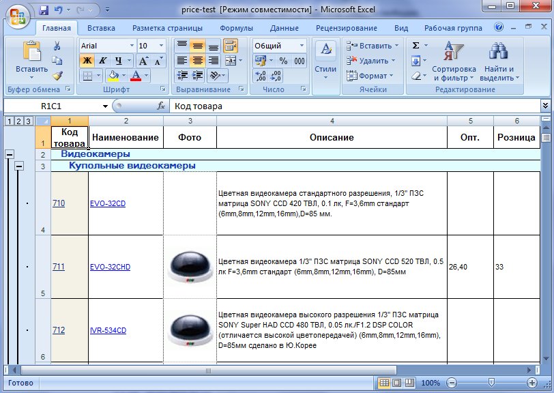Decrease the font size
The image size is (554, 393).
(x=158, y=61)
